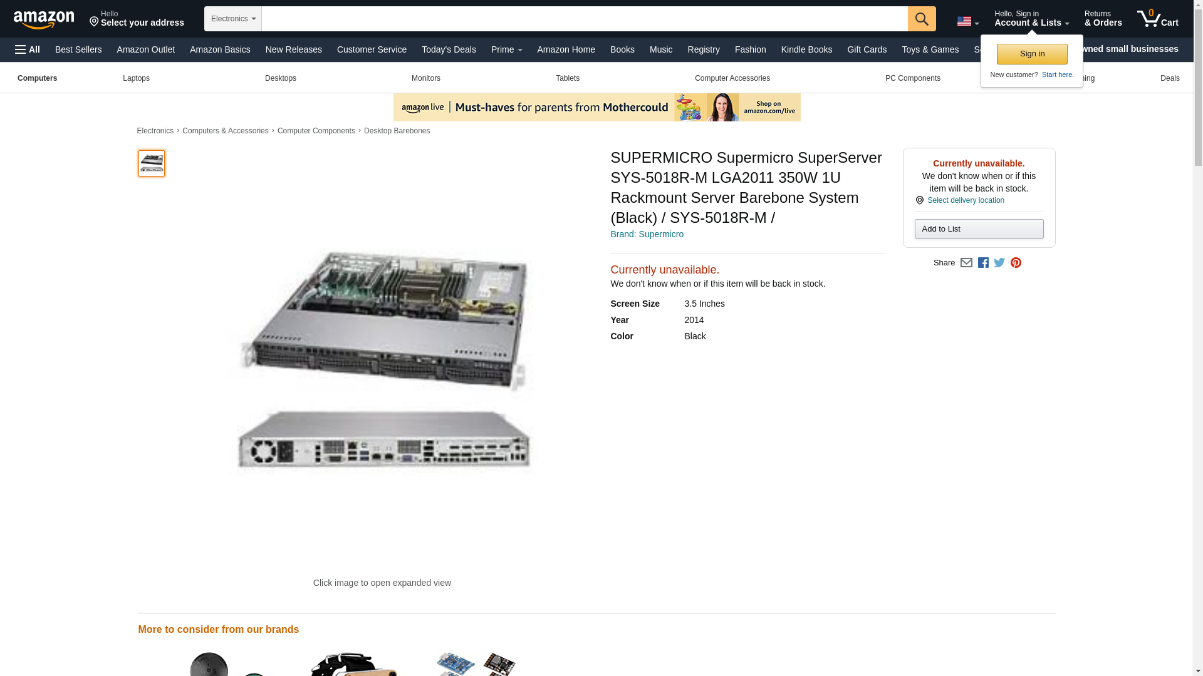The height and width of the screenshot is (676, 1203).
Task: Click inside the search text field
Action: tap(584, 19)
